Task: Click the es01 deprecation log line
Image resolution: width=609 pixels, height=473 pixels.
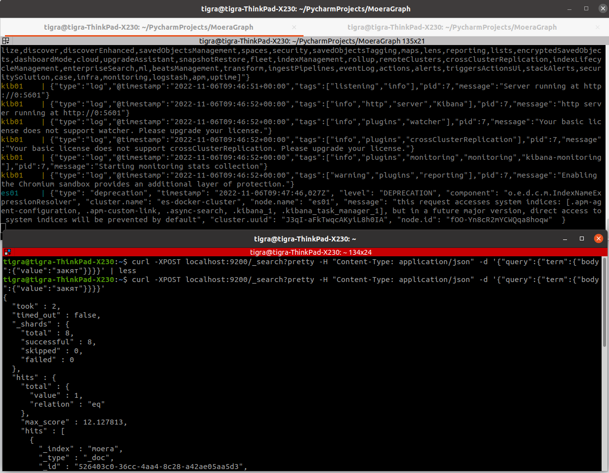Action: point(297,193)
